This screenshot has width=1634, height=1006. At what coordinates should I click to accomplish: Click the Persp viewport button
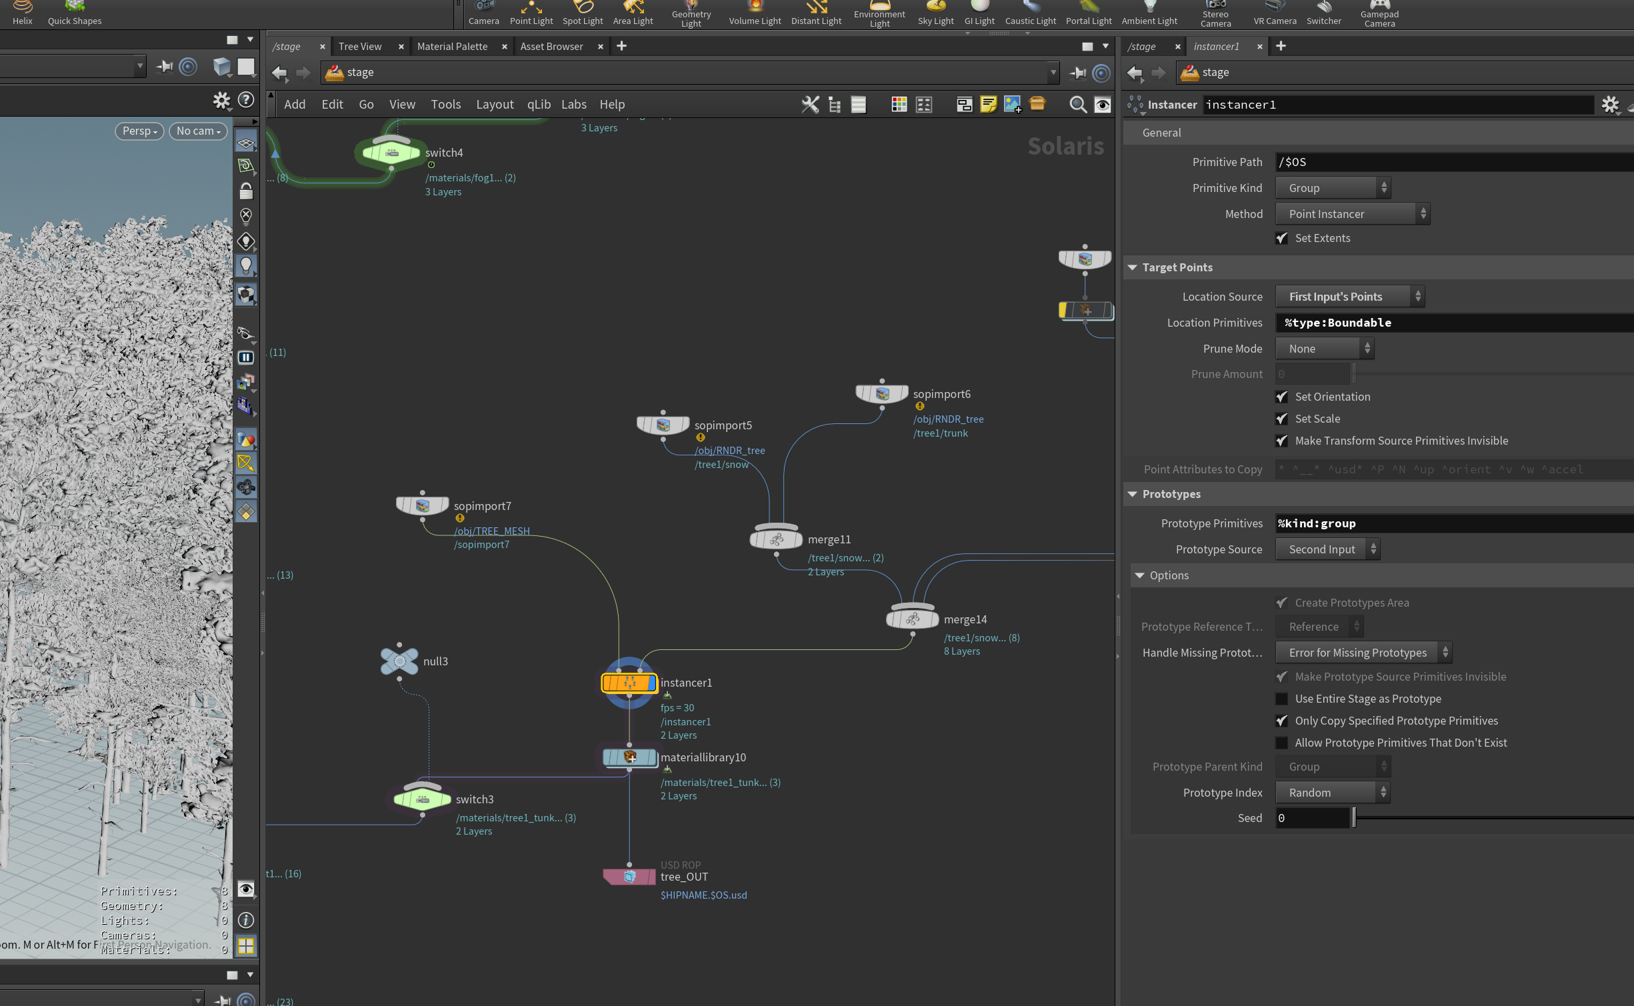(139, 131)
